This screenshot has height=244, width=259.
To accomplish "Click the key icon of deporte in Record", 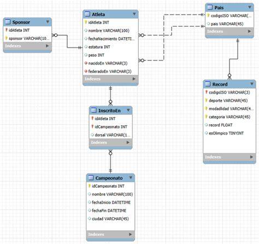I will point(207,100).
